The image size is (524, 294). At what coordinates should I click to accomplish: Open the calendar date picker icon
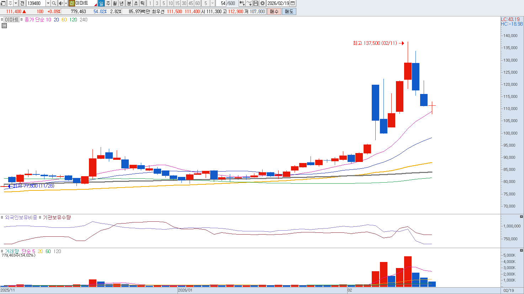click(x=293, y=3)
